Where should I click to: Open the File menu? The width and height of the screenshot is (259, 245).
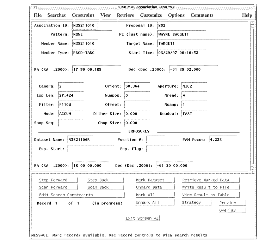pos(37,16)
